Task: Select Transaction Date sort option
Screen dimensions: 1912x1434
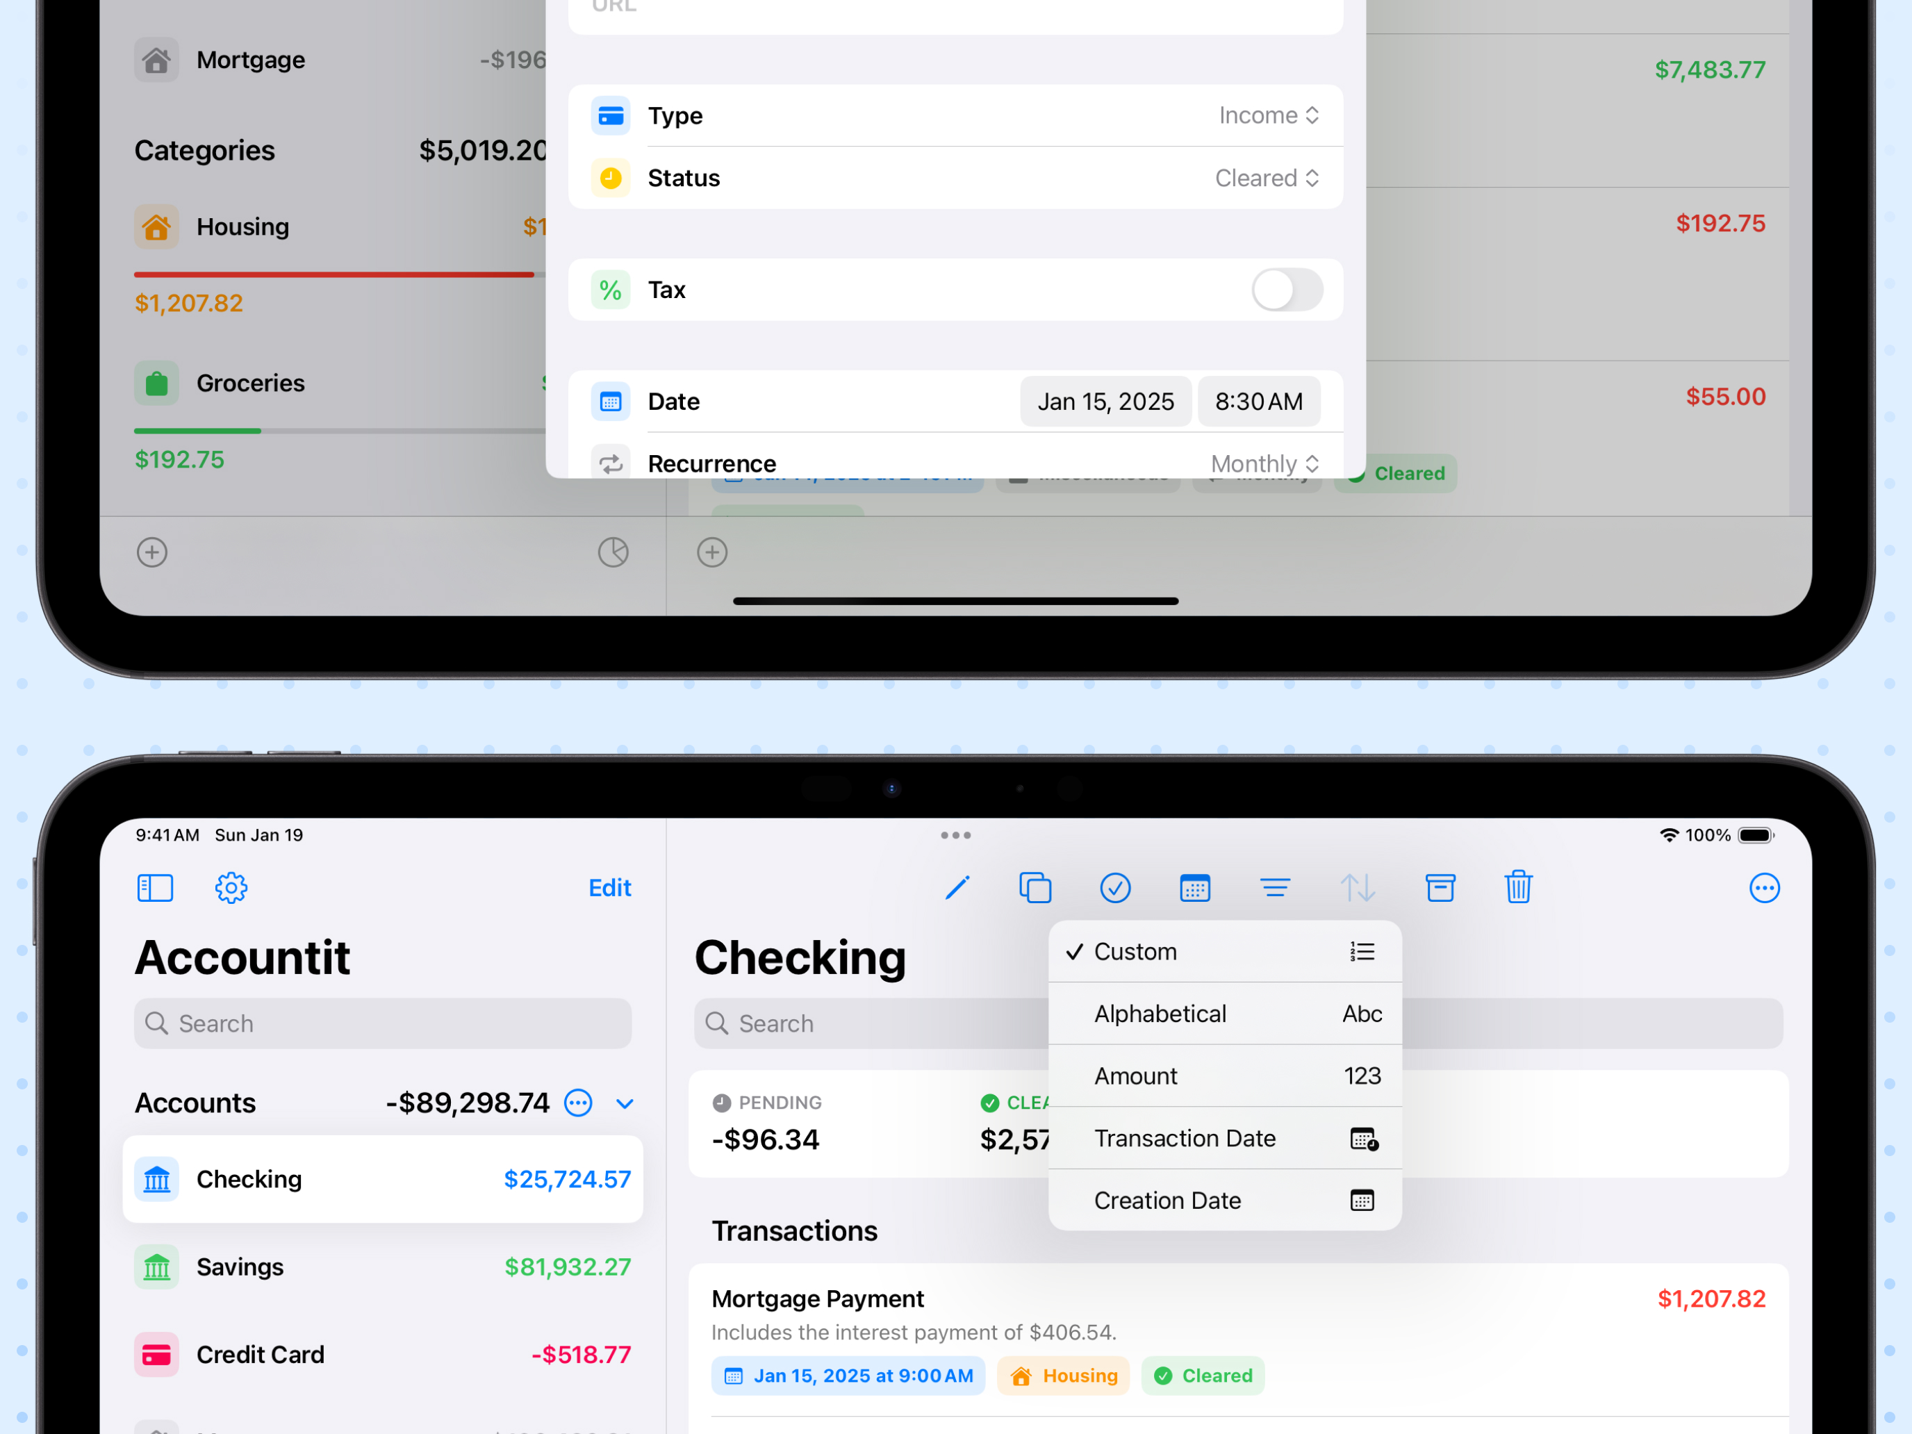Action: (x=1225, y=1139)
